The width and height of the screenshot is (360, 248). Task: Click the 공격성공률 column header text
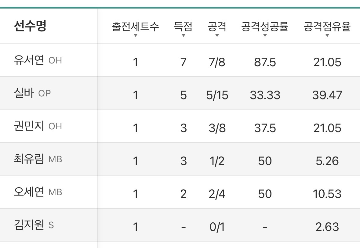tap(265, 26)
